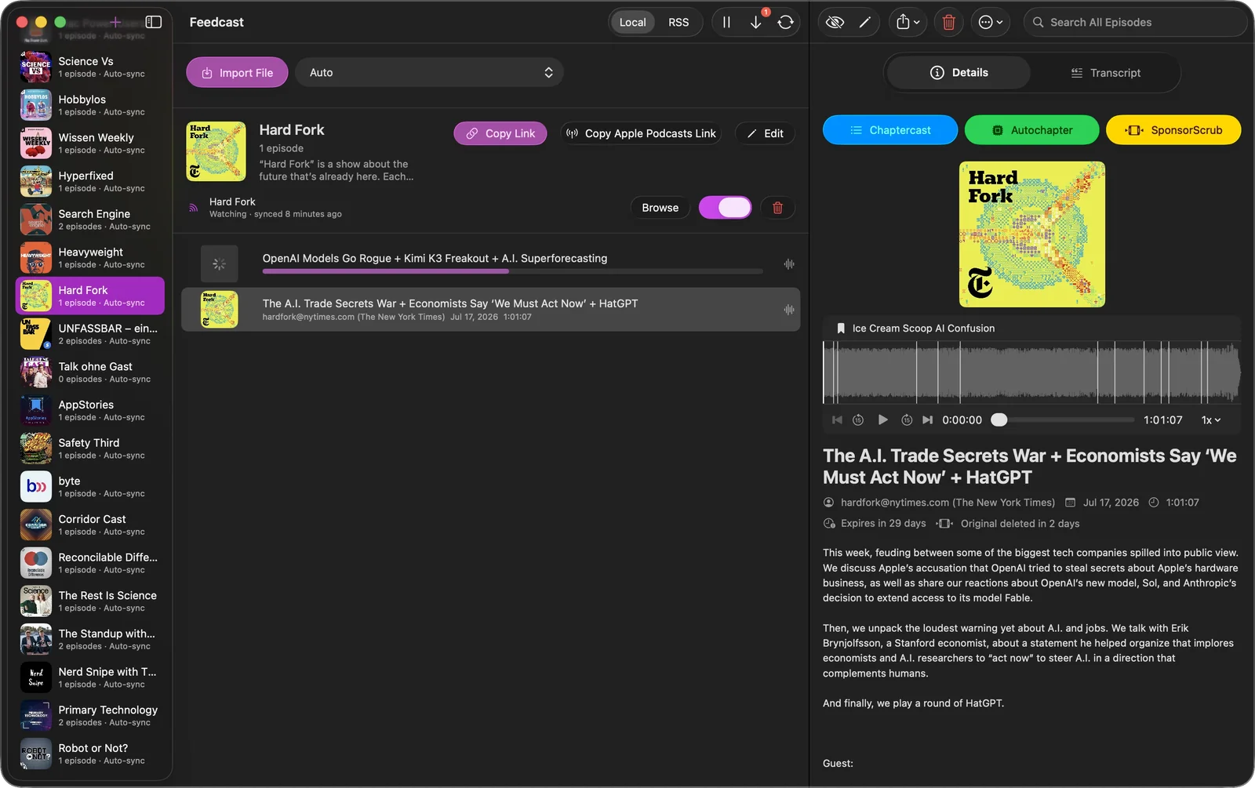Image resolution: width=1255 pixels, height=788 pixels.
Task: Open AppStories in sidebar
Action: [90, 411]
